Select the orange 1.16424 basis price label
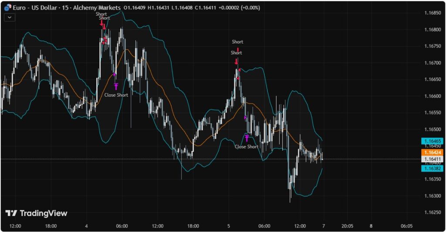The image size is (446, 232). click(432, 152)
